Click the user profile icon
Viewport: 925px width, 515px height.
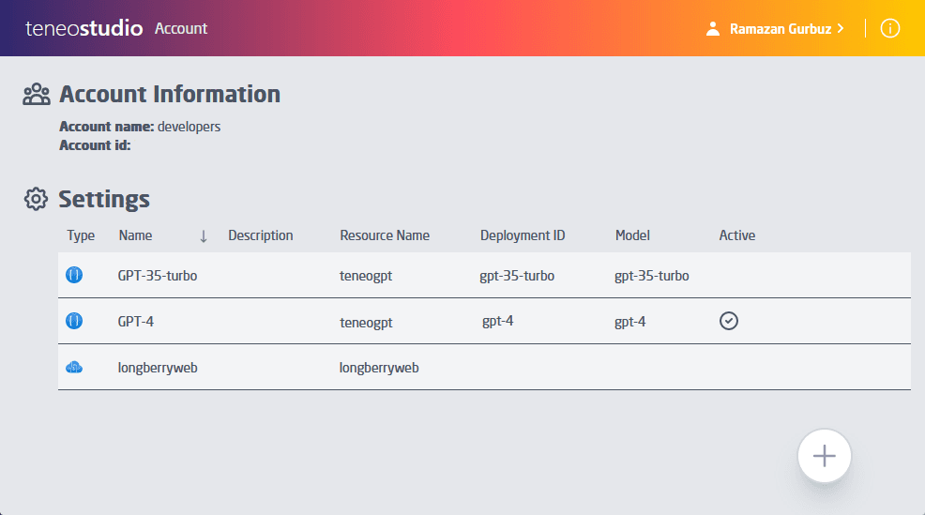(713, 28)
